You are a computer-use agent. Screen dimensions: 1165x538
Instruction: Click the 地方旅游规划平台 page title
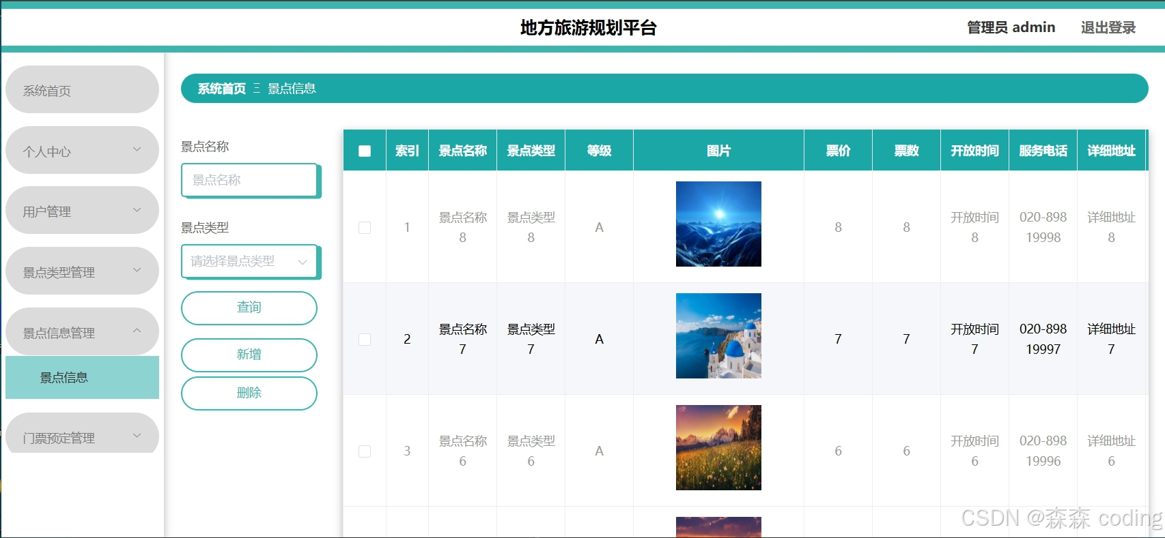pos(588,27)
